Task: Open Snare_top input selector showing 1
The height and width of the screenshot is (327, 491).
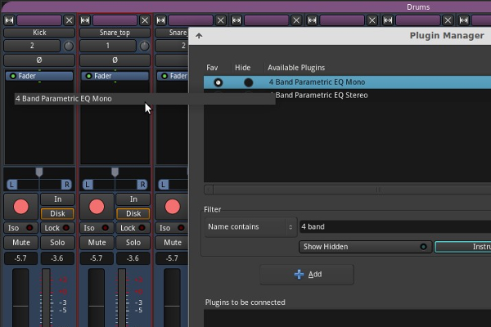Action: 108,46
